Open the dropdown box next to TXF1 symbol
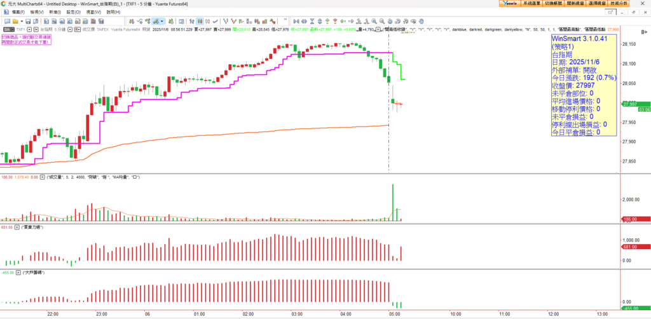This screenshot has width=651, height=319. 29,29
